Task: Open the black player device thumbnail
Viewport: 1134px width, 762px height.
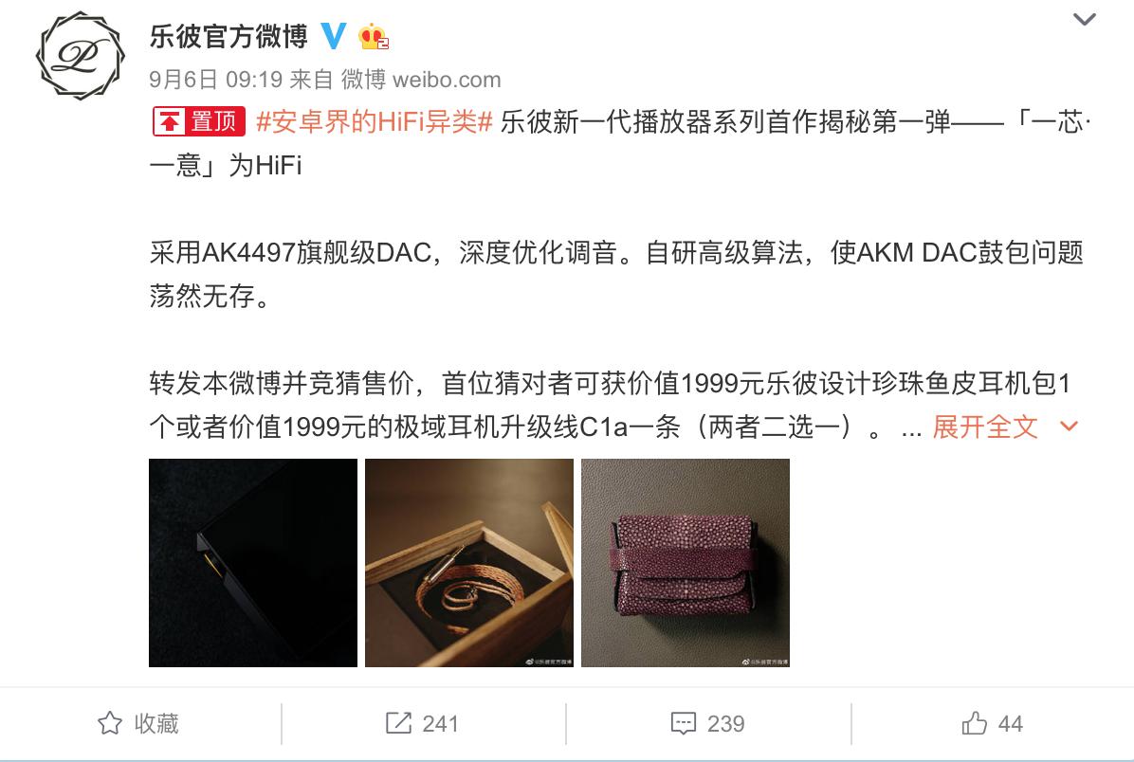Action: click(253, 562)
